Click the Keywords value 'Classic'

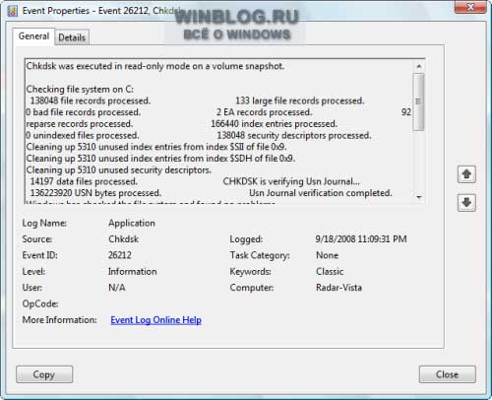(330, 271)
